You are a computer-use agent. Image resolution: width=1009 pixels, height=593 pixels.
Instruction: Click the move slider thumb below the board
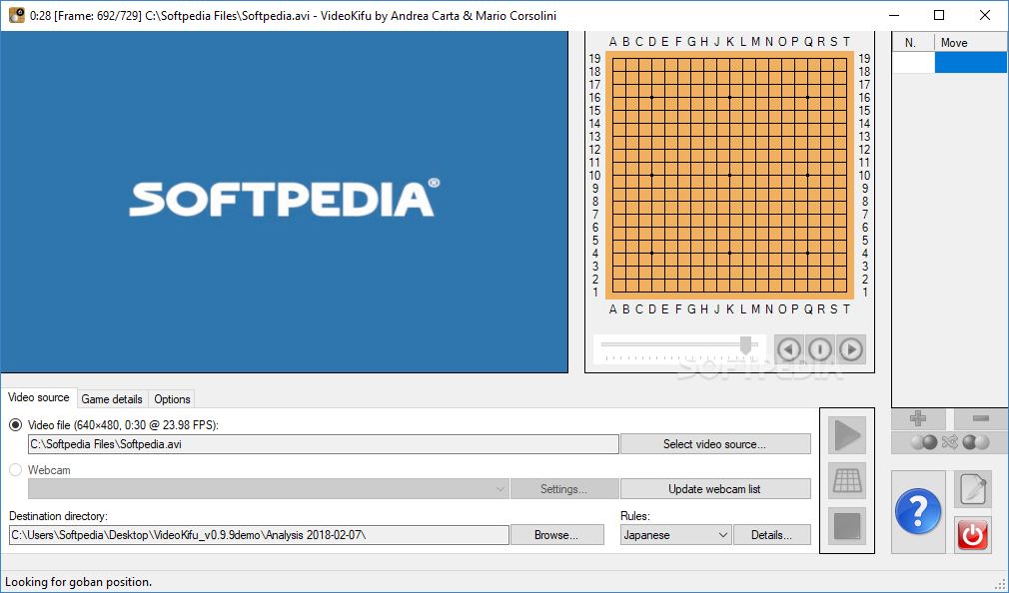coord(746,345)
